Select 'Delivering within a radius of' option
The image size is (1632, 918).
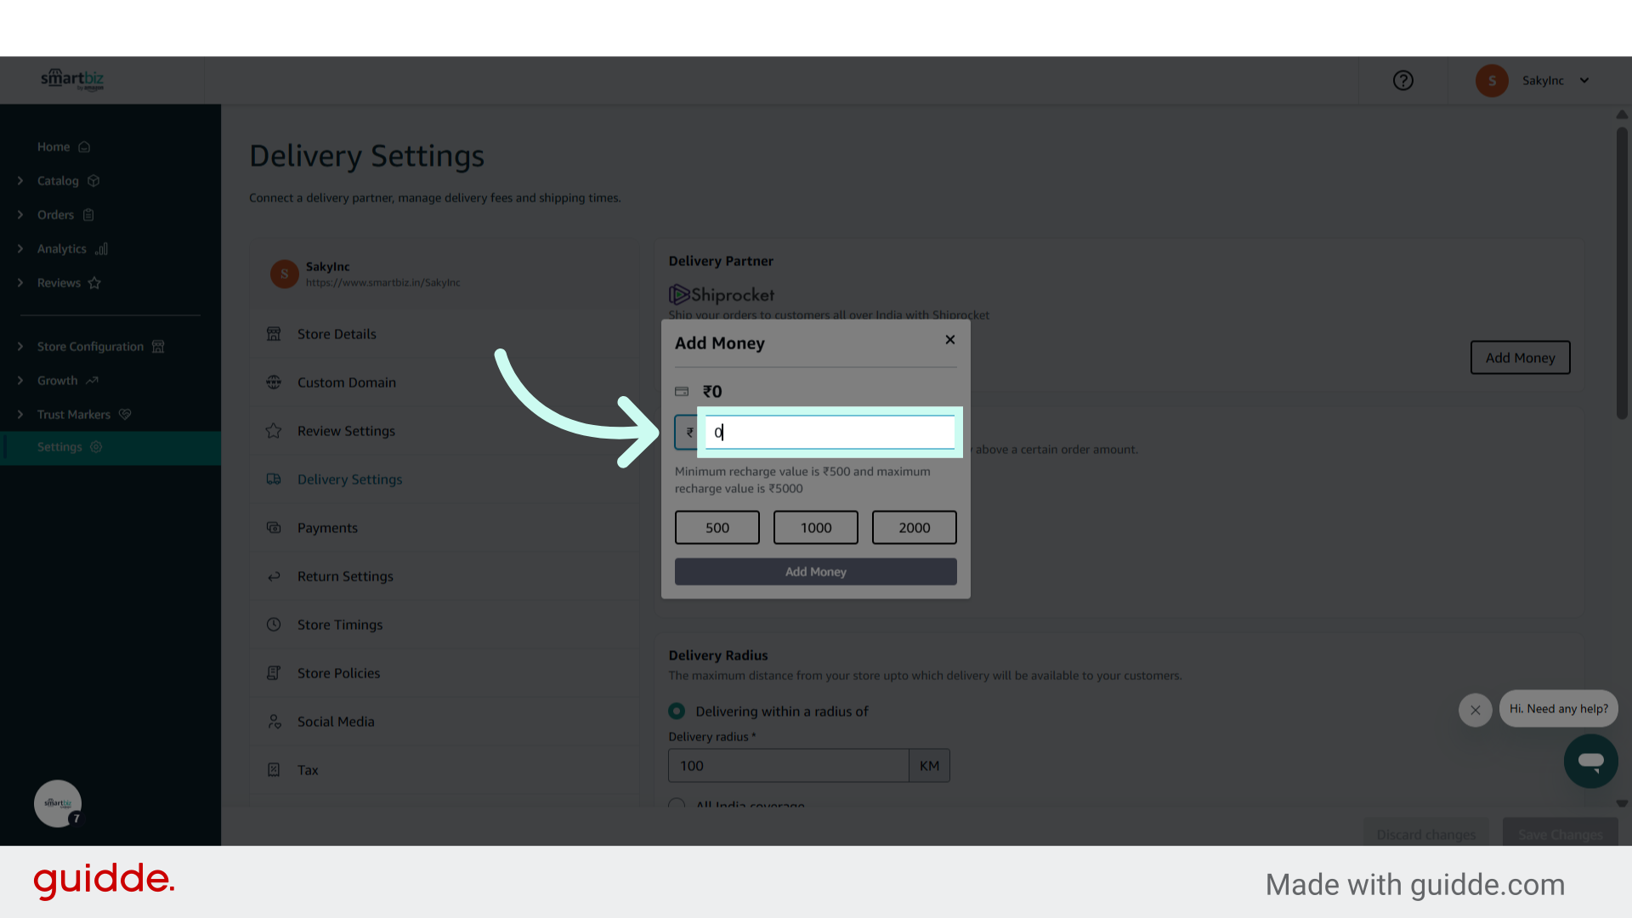click(677, 711)
